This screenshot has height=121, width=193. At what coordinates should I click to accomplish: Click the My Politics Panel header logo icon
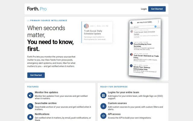(x=131, y=23)
